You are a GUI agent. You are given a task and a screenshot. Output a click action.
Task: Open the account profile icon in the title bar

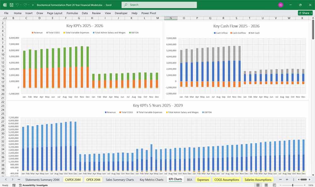(280, 5)
